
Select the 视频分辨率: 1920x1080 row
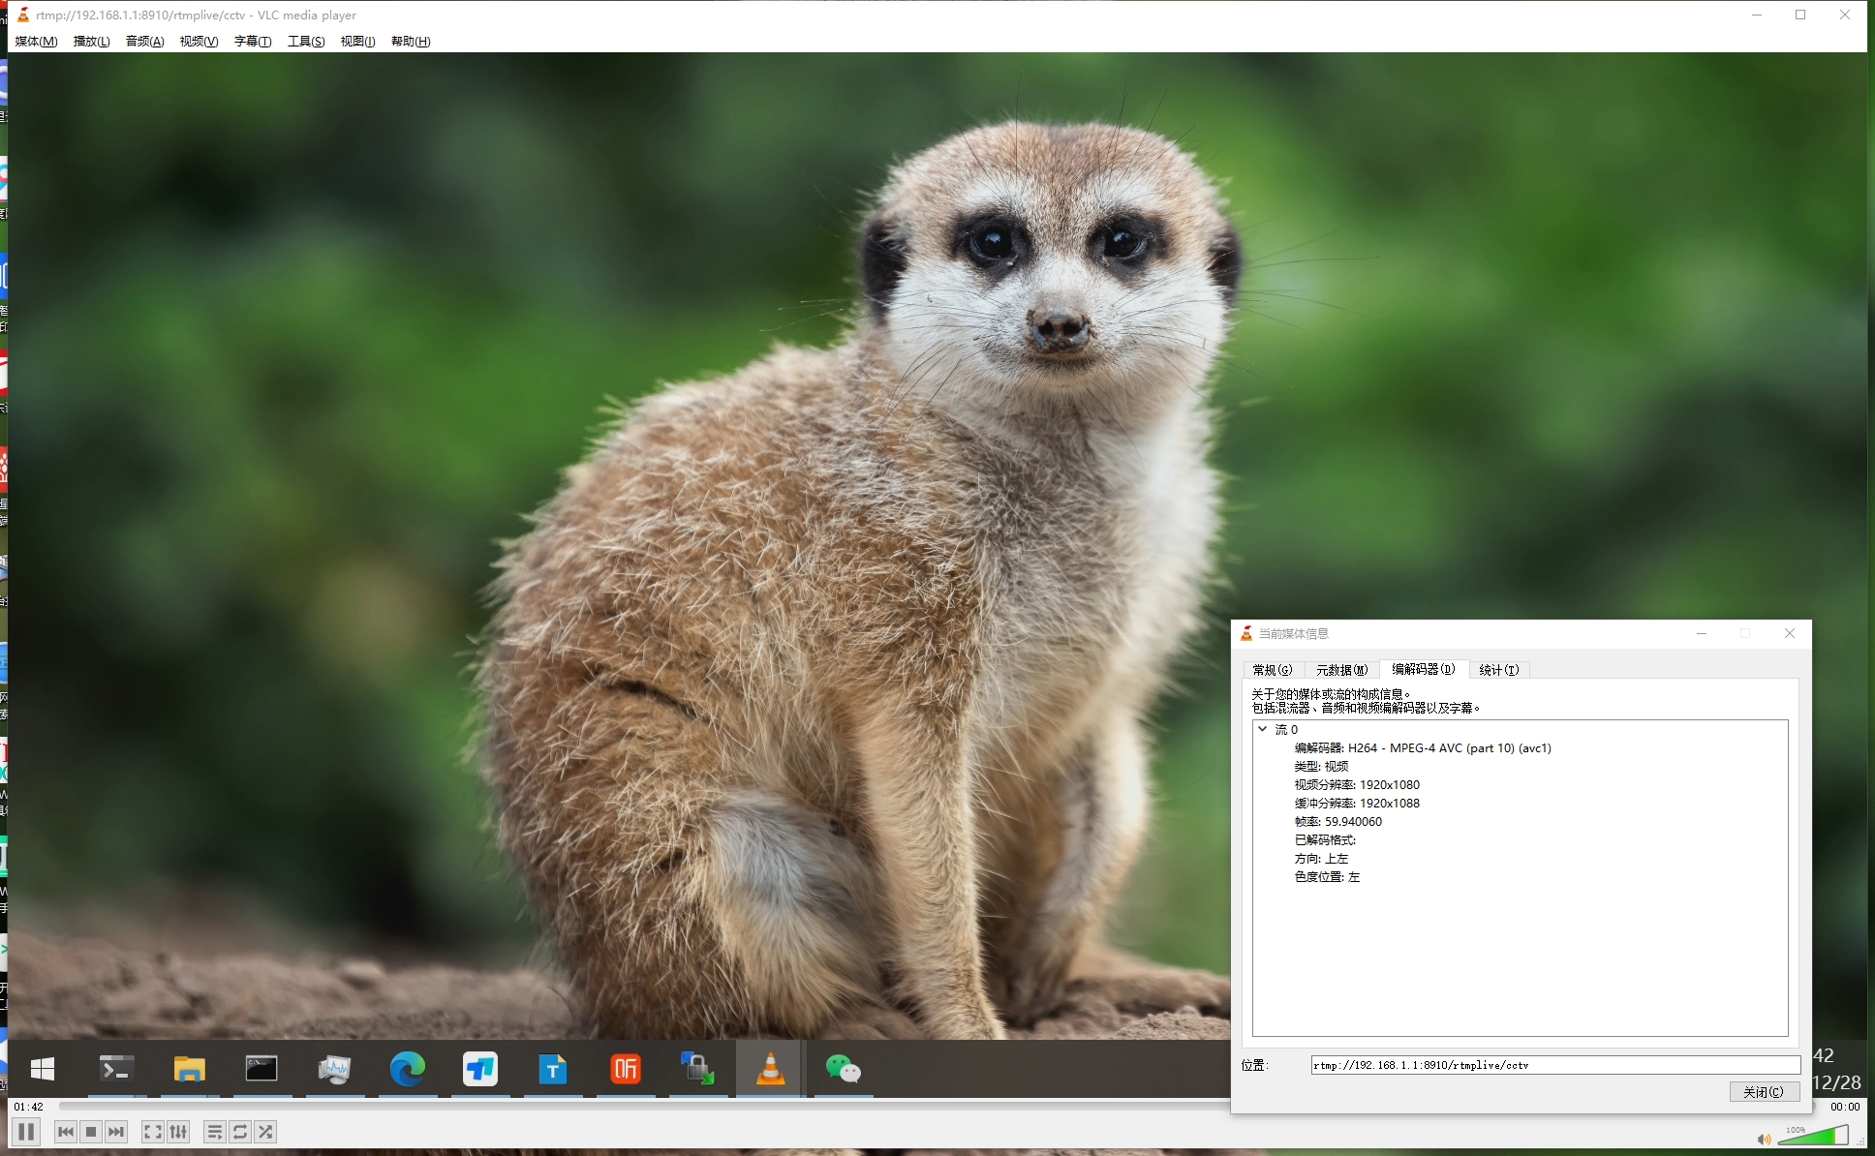click(1357, 784)
